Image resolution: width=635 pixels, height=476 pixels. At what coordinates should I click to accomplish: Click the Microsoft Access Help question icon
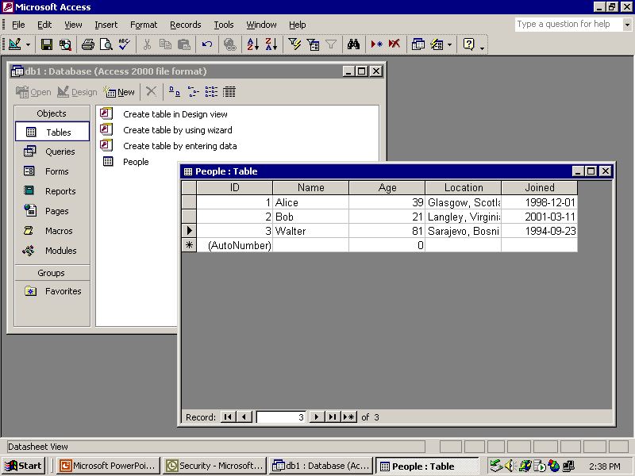(468, 44)
